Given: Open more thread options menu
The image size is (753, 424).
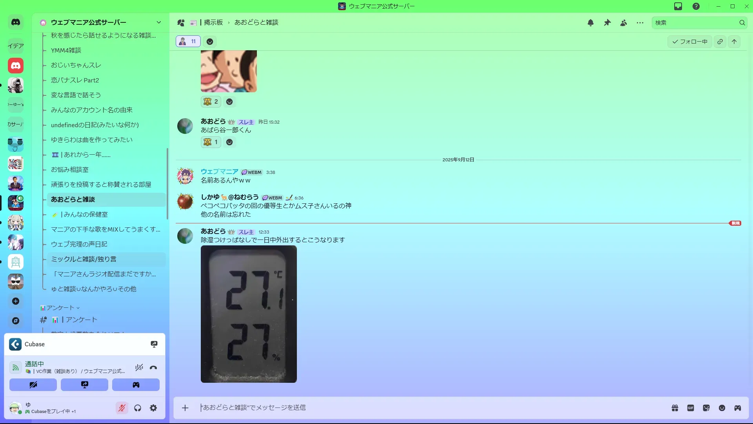Looking at the screenshot, I should coord(640,23).
